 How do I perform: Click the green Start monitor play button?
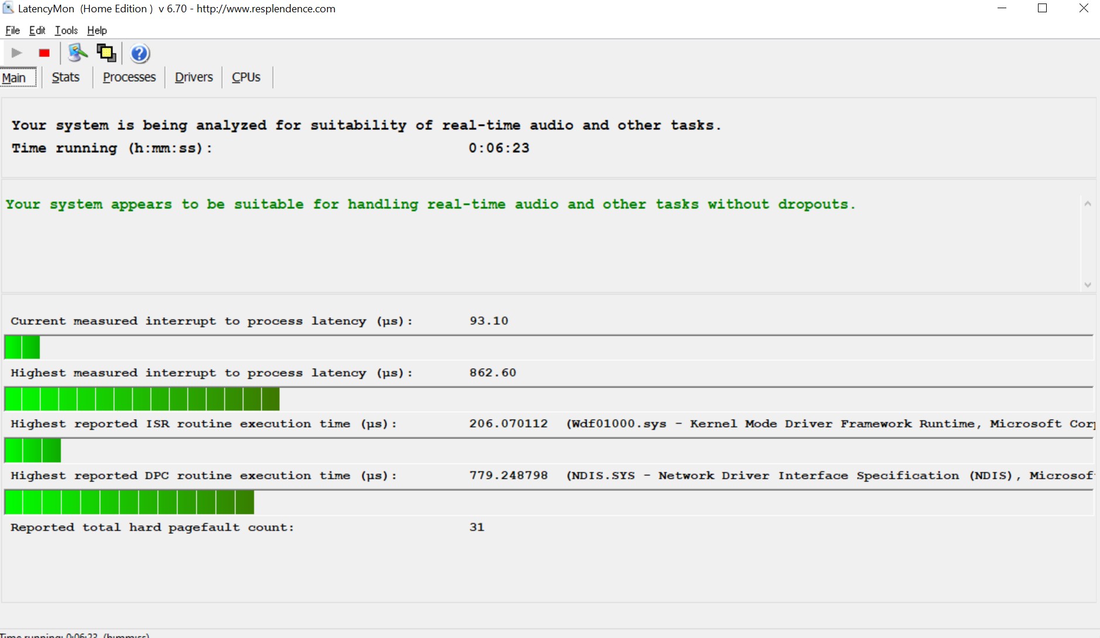[x=16, y=53]
